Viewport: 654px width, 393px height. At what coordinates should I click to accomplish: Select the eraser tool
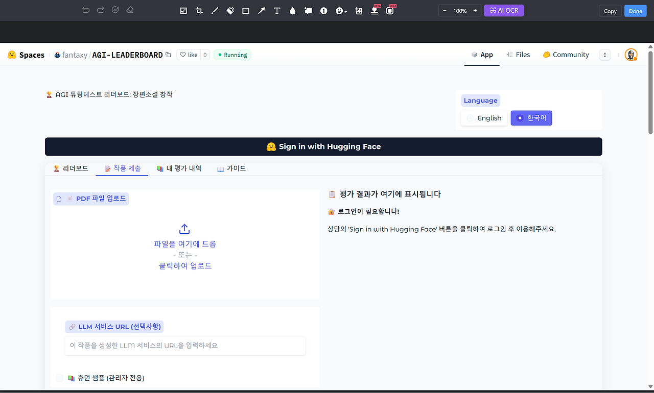pos(130,10)
